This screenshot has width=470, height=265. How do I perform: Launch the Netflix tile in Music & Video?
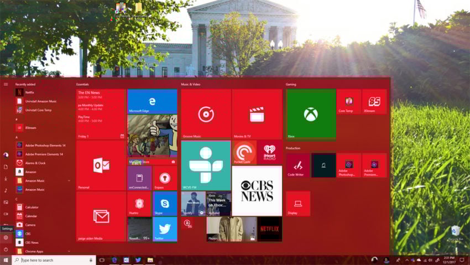(270, 229)
